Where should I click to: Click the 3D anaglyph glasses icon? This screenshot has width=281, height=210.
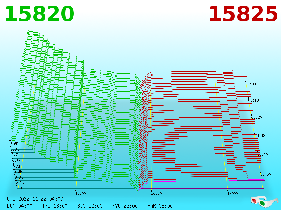click(x=264, y=202)
